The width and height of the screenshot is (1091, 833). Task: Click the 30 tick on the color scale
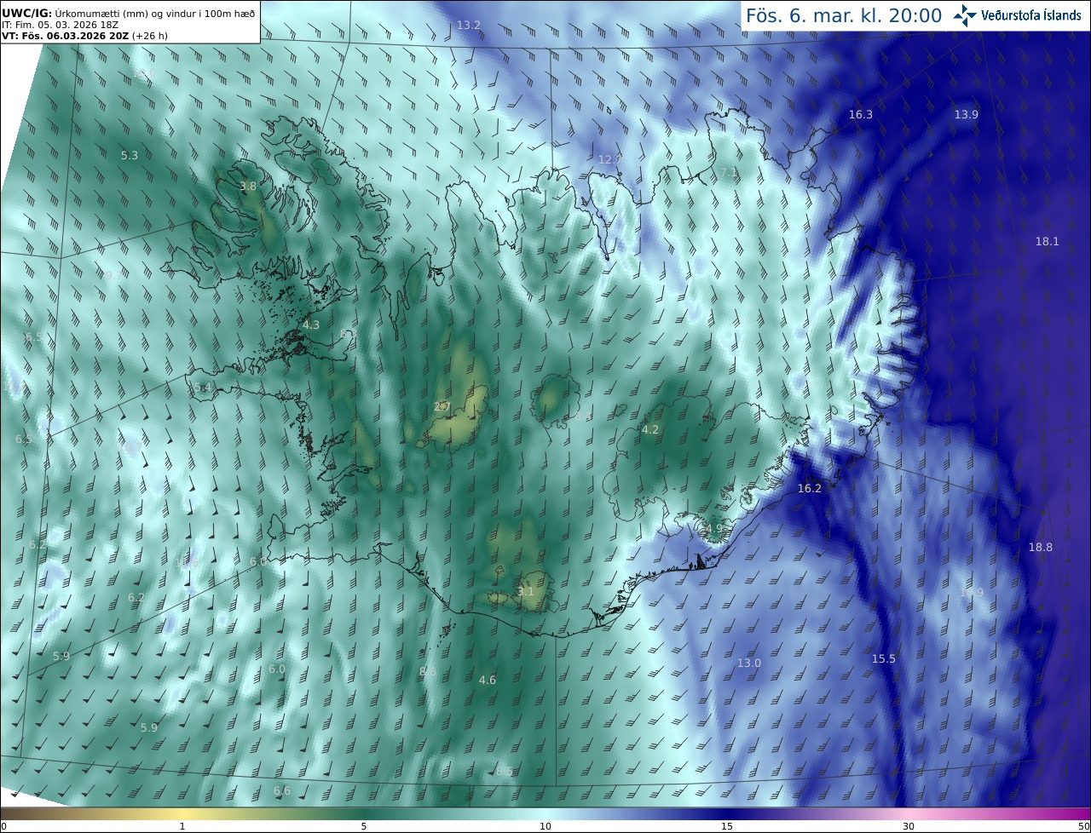(x=909, y=826)
